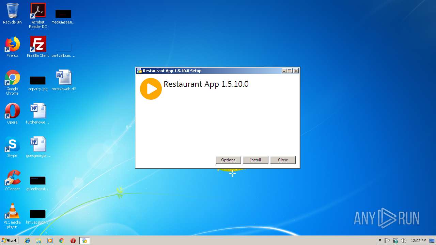Click the setup window title bar icon
This screenshot has width=436, height=245.
click(x=139, y=71)
